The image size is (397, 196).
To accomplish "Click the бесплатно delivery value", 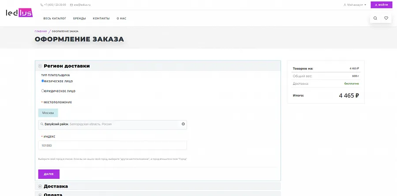I will pos(352,83).
